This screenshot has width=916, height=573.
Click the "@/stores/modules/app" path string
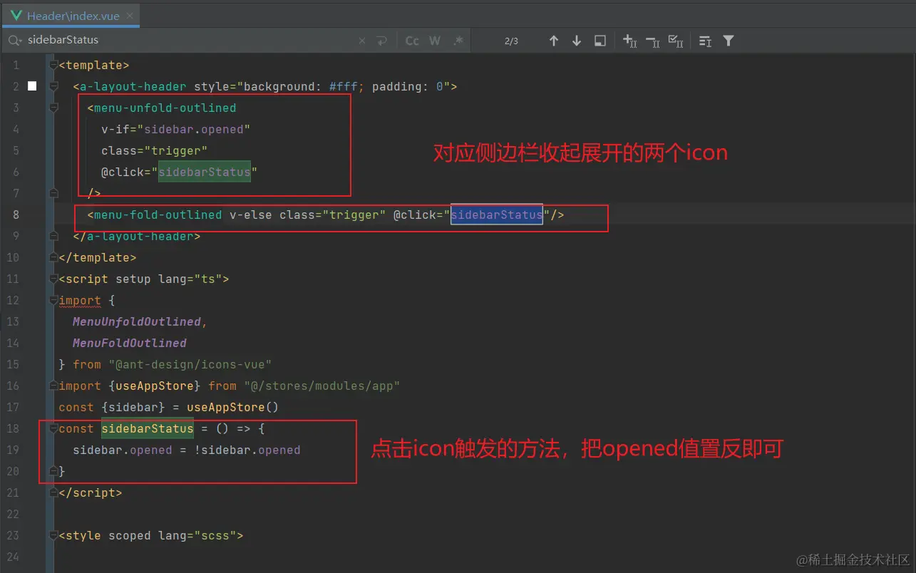pyautogui.click(x=322, y=386)
